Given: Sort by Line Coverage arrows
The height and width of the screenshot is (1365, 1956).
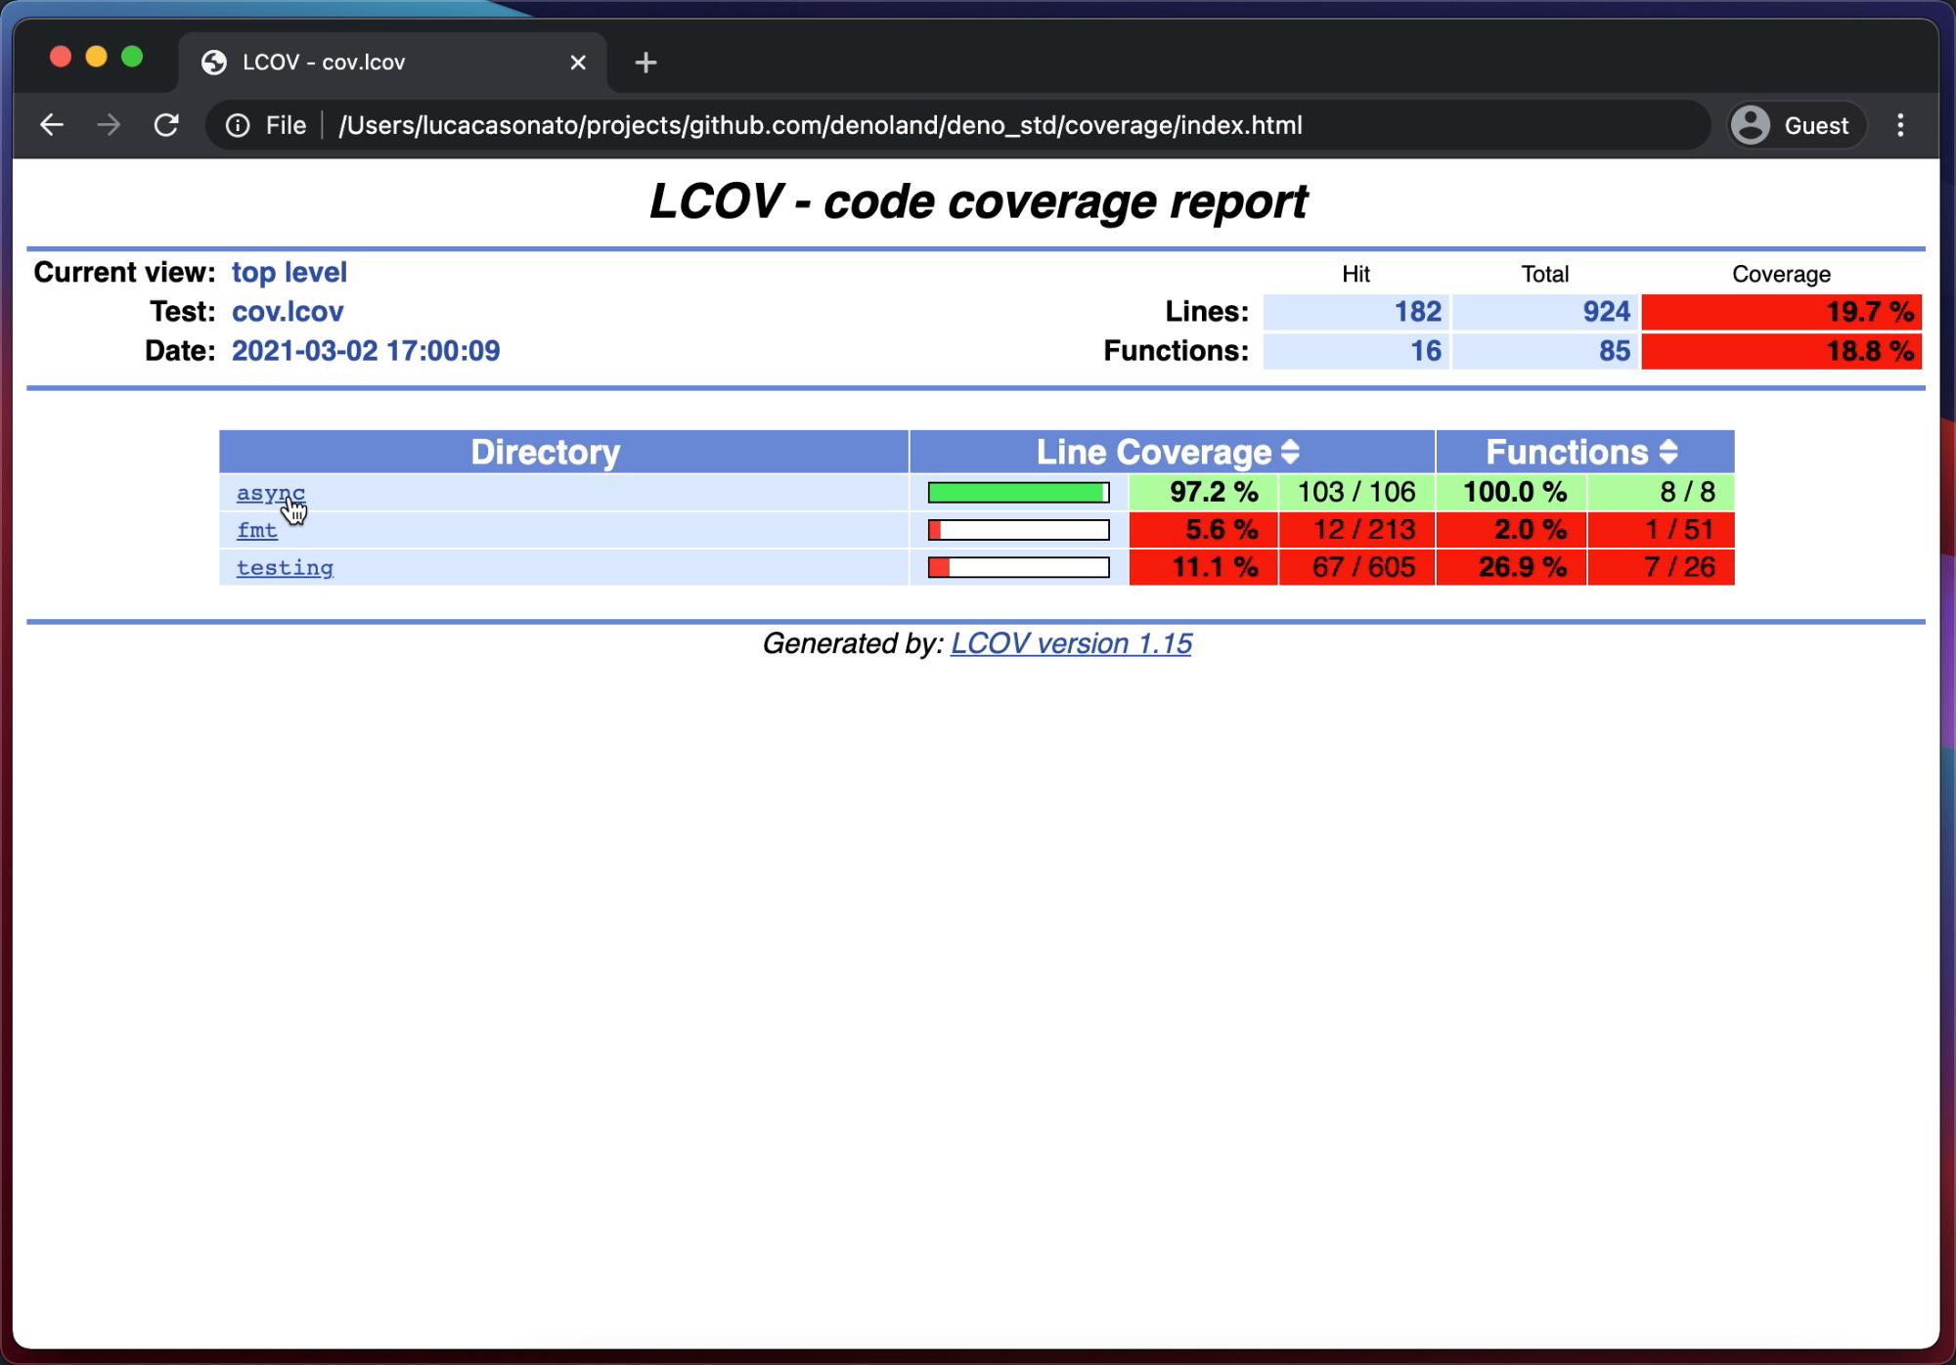Looking at the screenshot, I should (1290, 452).
